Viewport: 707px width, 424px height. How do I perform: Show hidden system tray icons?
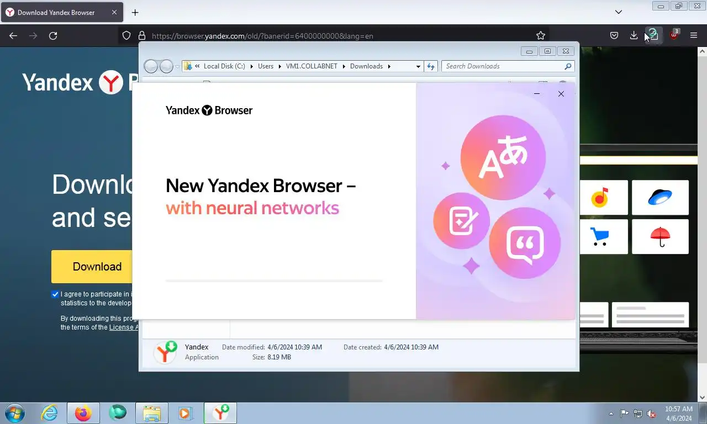pyautogui.click(x=611, y=414)
